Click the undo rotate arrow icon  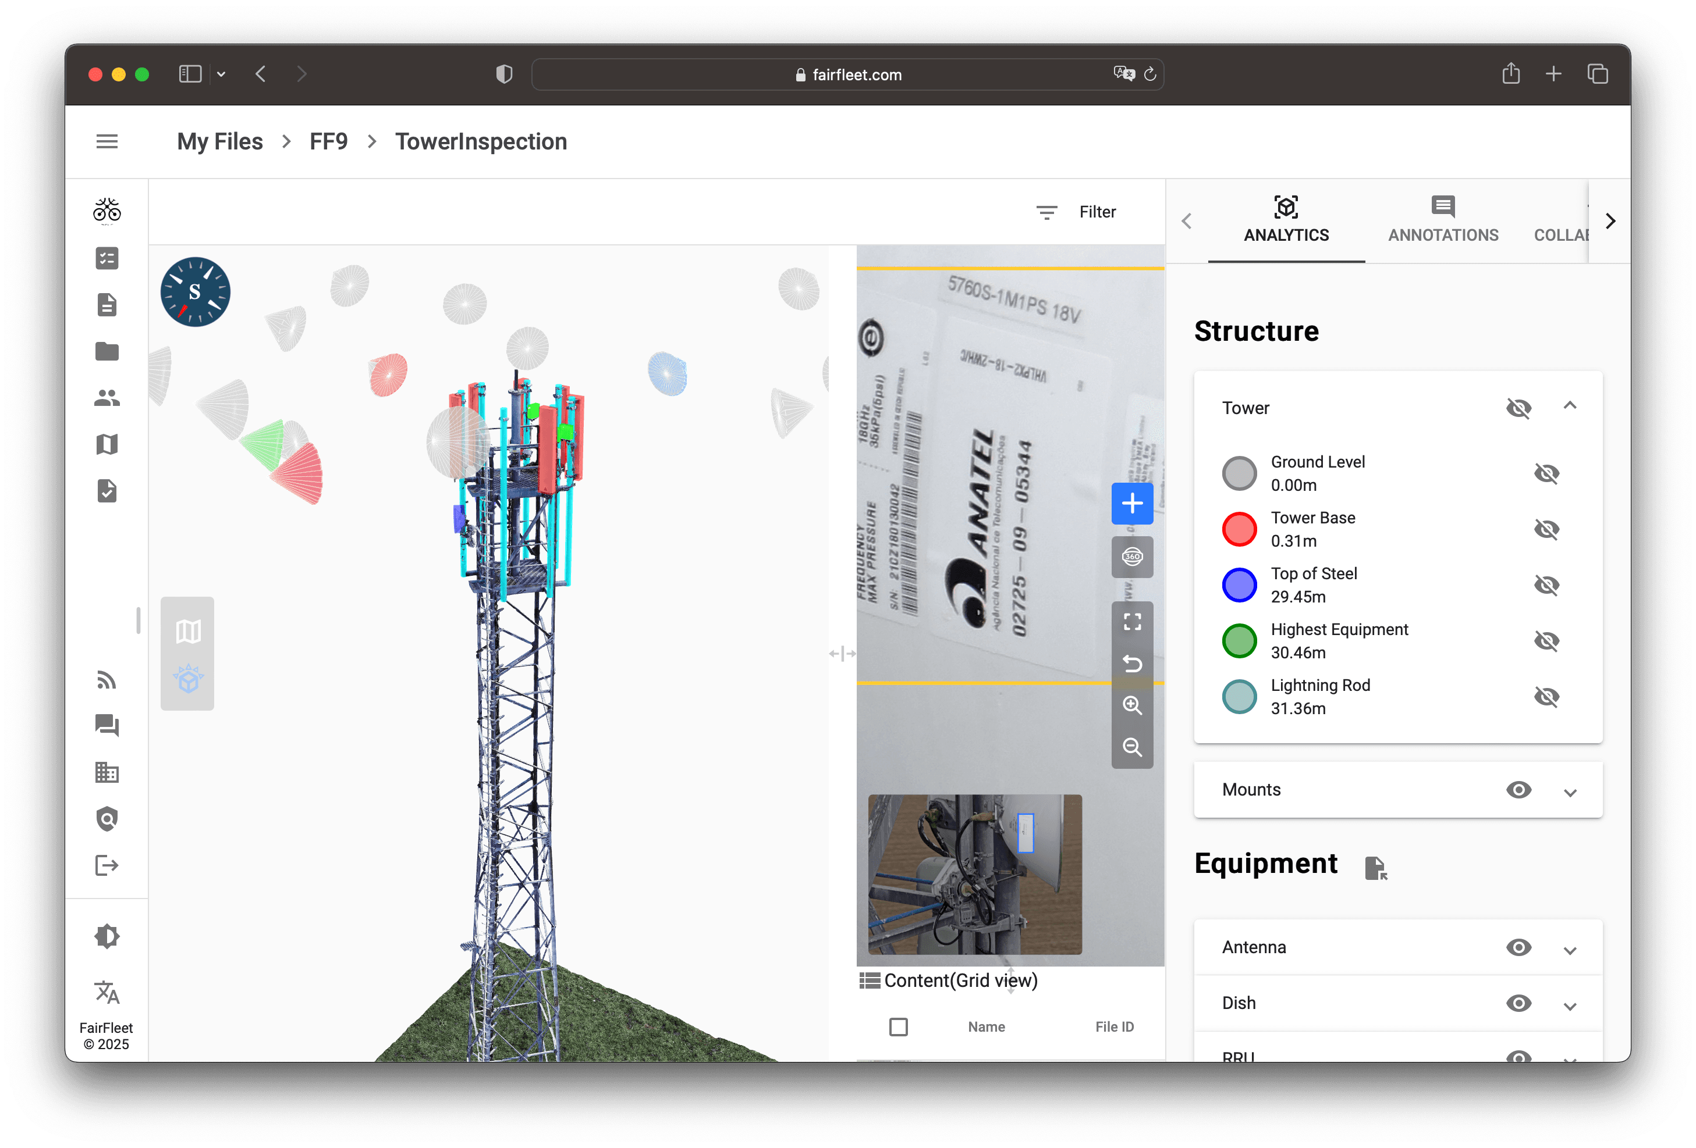pos(1132,664)
